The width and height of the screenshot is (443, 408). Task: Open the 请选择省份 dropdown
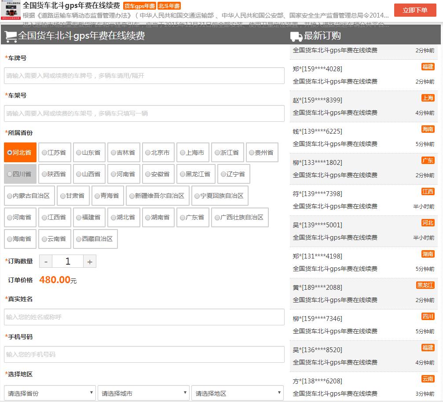[50, 393]
